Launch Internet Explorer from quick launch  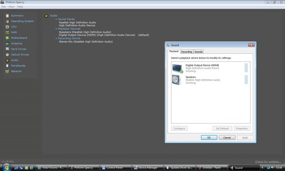pos(32,168)
